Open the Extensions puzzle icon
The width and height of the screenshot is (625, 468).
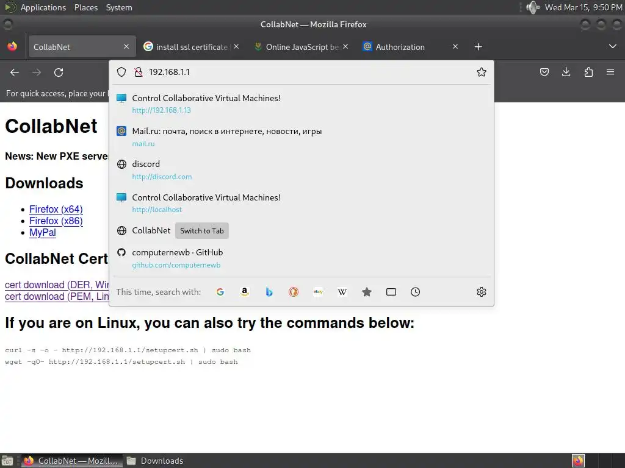coord(588,72)
